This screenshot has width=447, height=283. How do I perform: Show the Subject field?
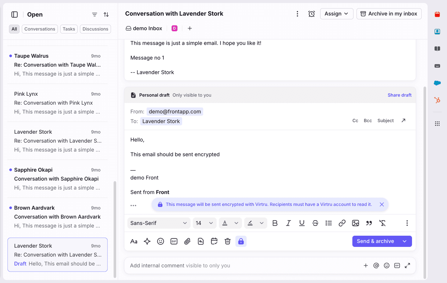[x=386, y=121]
